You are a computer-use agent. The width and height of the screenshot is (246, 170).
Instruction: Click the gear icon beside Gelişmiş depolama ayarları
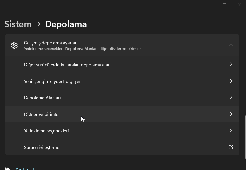(x=14, y=45)
